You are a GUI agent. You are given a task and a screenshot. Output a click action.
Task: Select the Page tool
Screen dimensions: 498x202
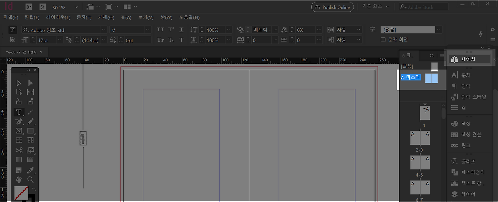(x=19, y=92)
